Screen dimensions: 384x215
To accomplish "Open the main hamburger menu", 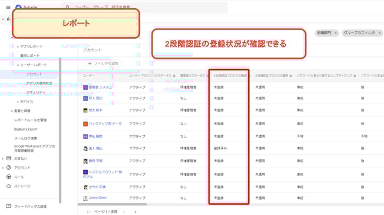I will click(x=8, y=7).
